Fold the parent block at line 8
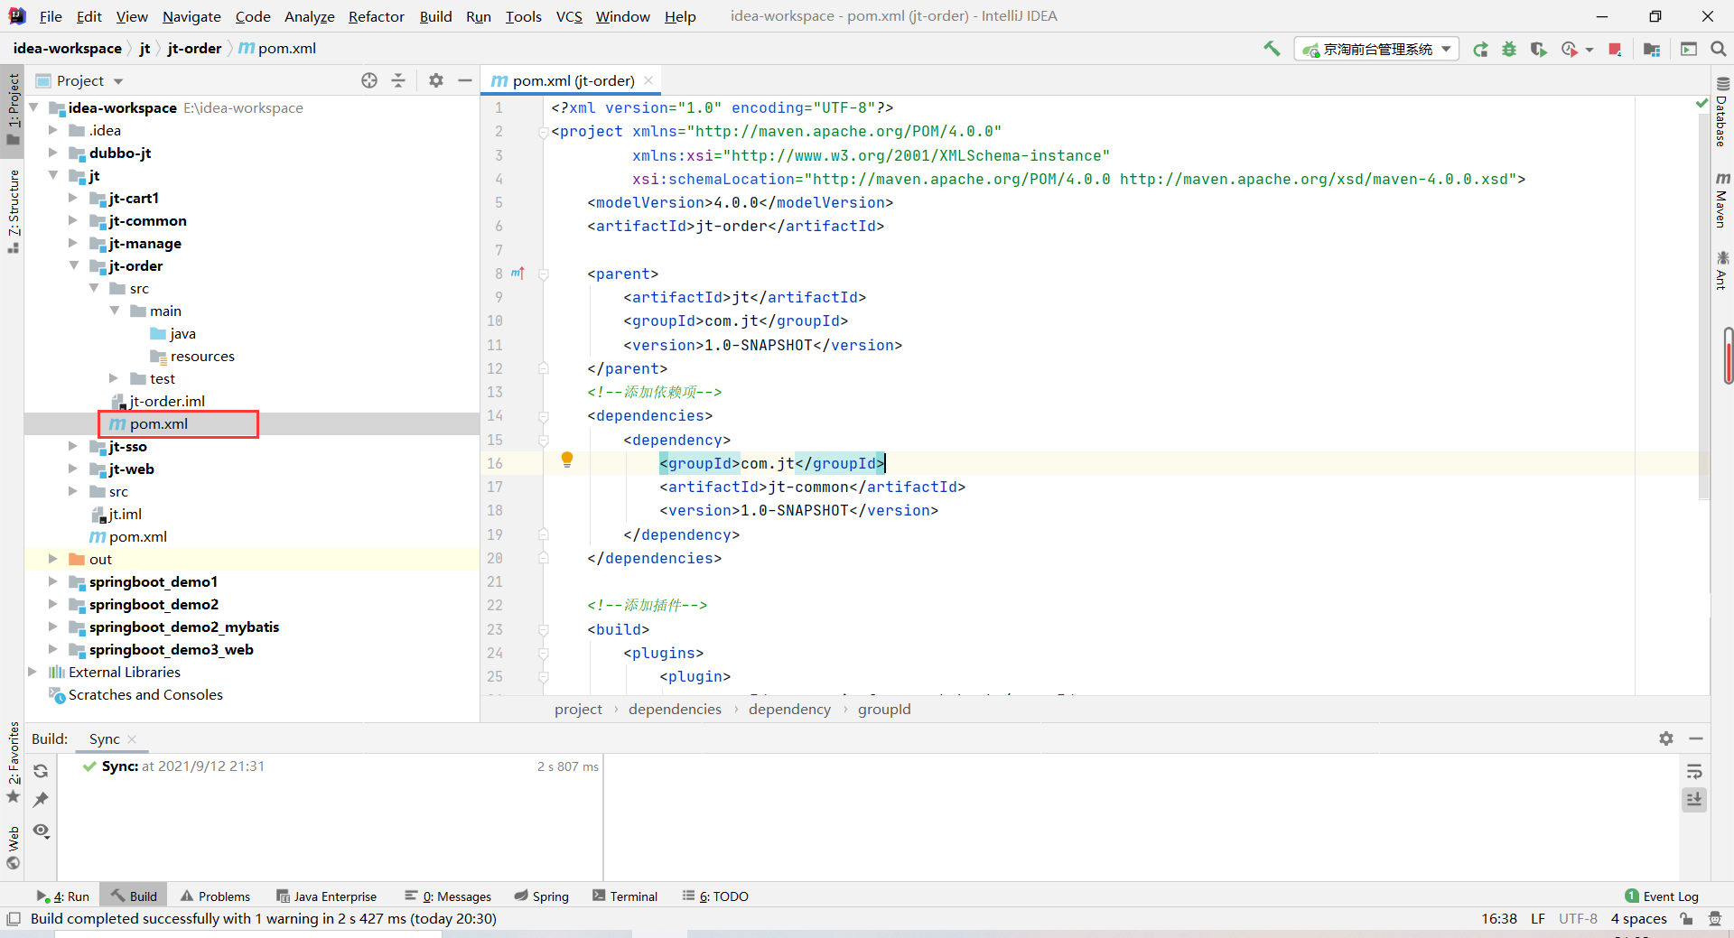Image resolution: width=1734 pixels, height=938 pixels. click(x=544, y=274)
